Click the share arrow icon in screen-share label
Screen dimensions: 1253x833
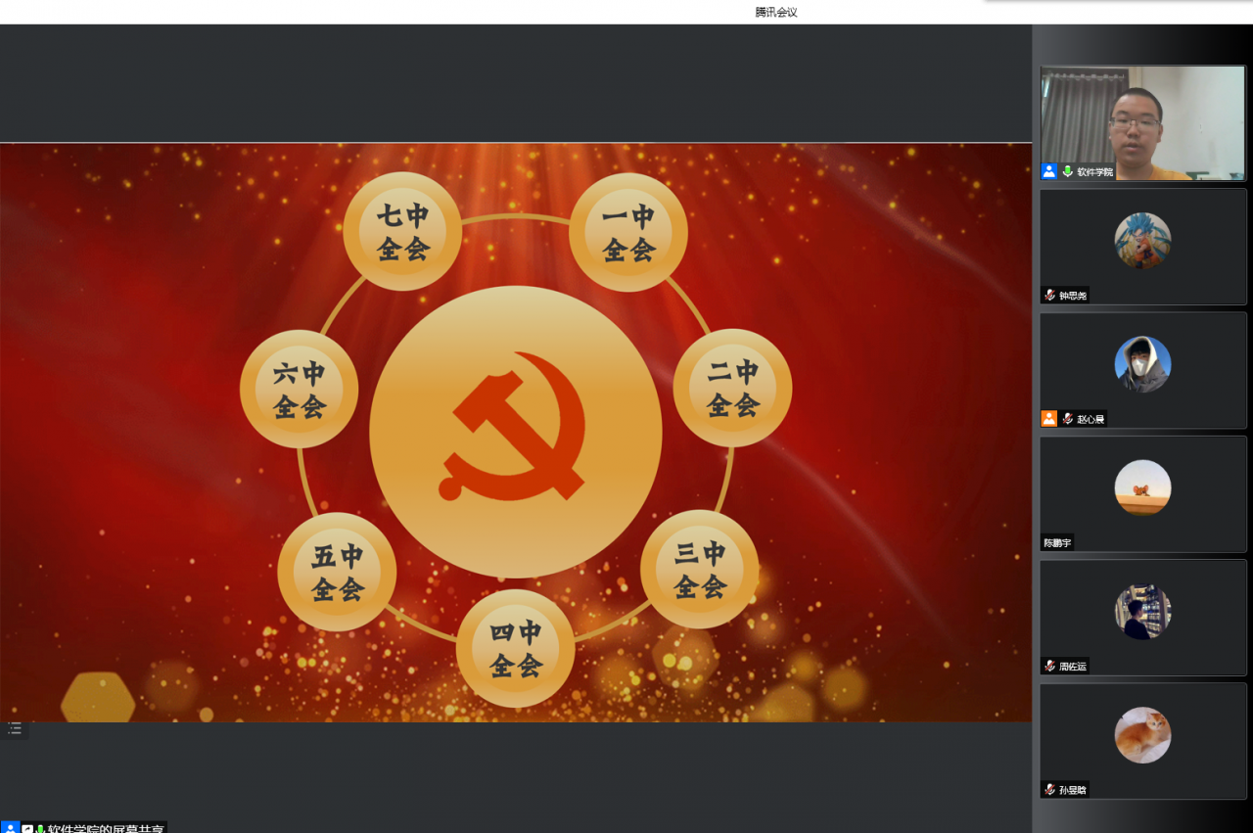click(27, 828)
